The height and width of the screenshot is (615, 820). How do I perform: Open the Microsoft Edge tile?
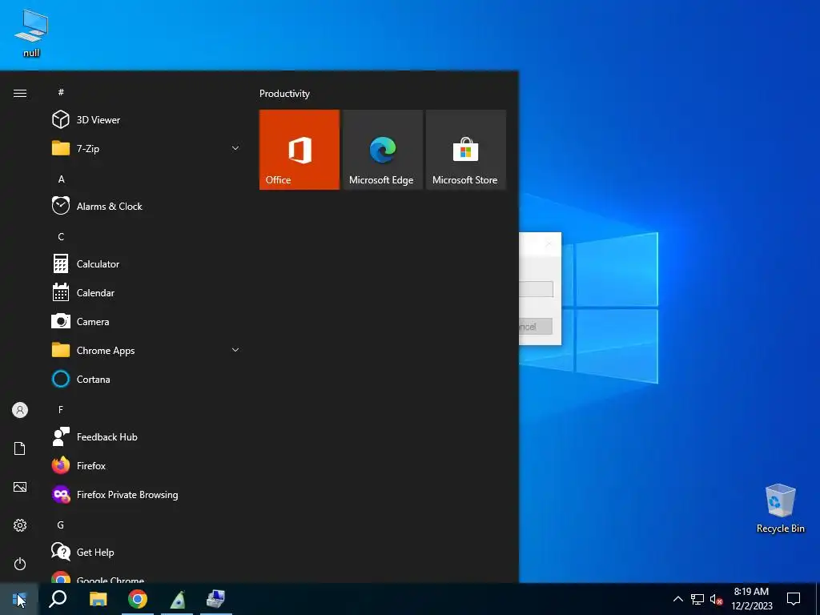click(382, 150)
